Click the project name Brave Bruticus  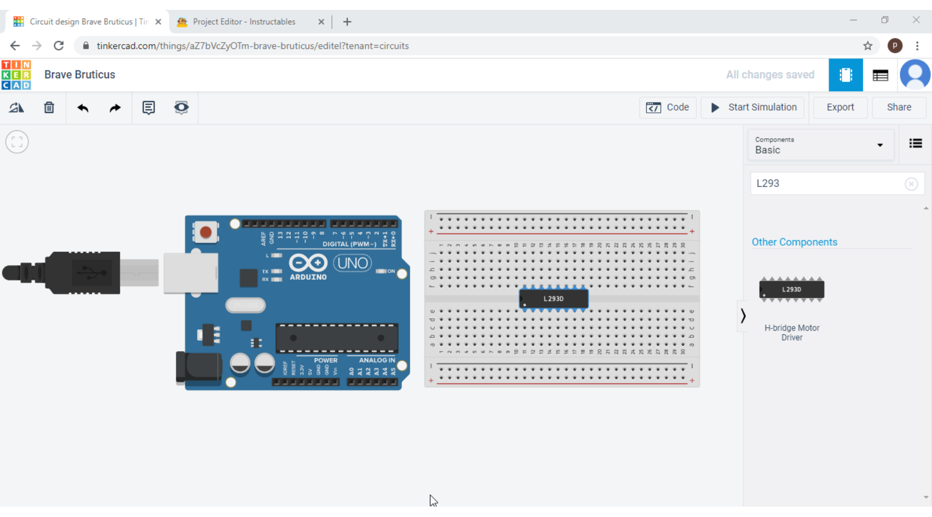(80, 75)
